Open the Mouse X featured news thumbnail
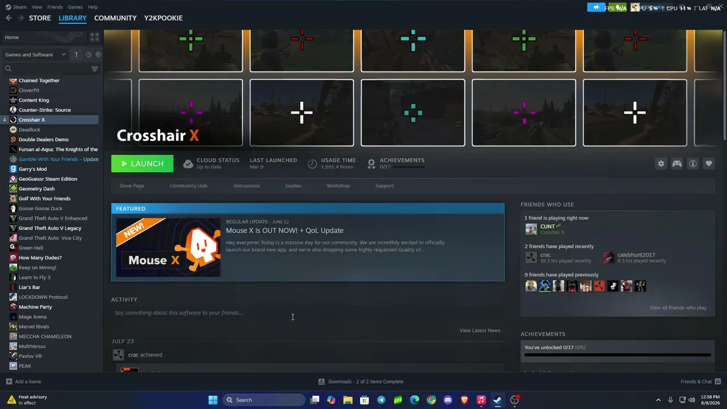This screenshot has height=409, width=727. [168, 248]
